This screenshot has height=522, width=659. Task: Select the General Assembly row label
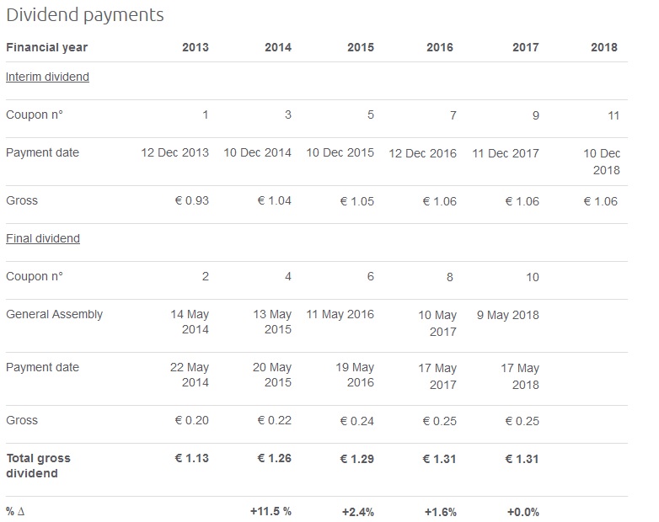[x=54, y=314]
